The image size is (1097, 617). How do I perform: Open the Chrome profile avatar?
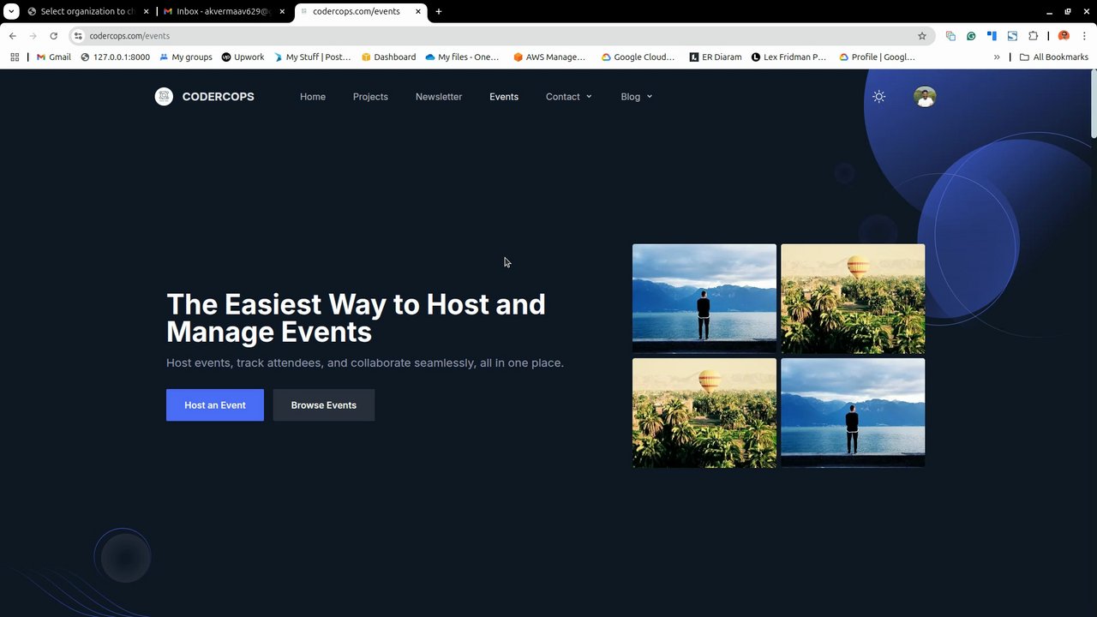click(1064, 36)
